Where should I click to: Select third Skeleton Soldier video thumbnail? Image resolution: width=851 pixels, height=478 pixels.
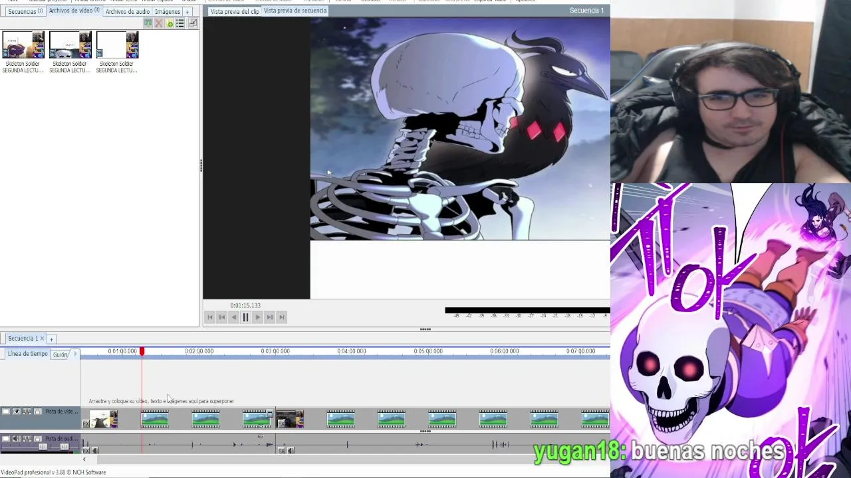point(117,45)
